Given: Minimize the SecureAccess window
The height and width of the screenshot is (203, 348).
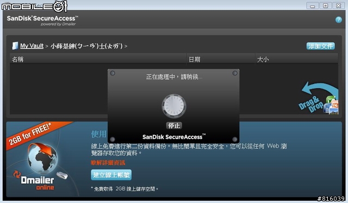Looking at the screenshot, I should pos(313,6).
